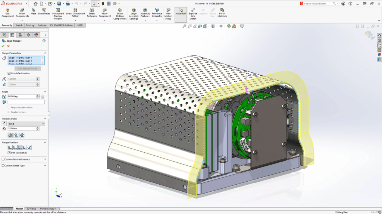
Task: Switch to the Sketch ribbon tab
Action: pyautogui.click(x=19, y=25)
